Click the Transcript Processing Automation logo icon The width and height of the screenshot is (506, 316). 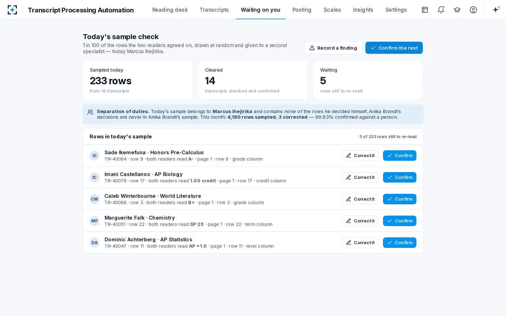(12, 10)
